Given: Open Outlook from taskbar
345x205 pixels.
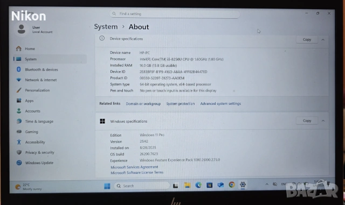Looking at the screenshot, I should [220, 185].
